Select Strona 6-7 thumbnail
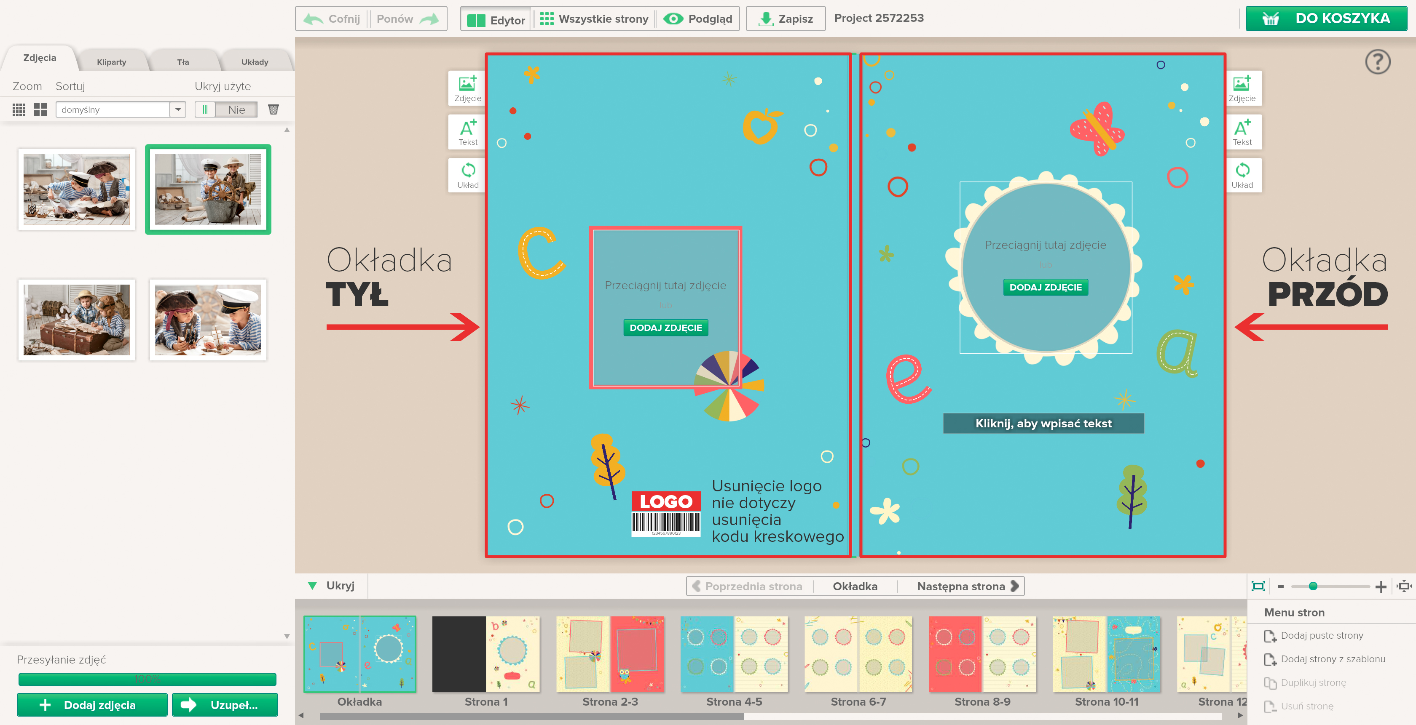1416x725 pixels. point(858,653)
